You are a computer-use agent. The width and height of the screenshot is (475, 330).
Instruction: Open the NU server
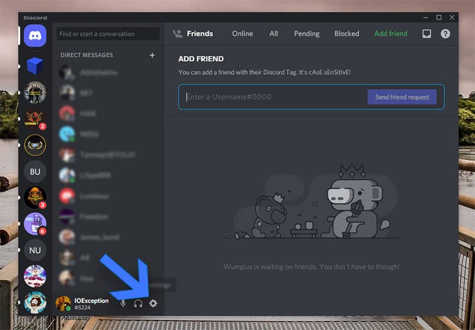point(35,250)
